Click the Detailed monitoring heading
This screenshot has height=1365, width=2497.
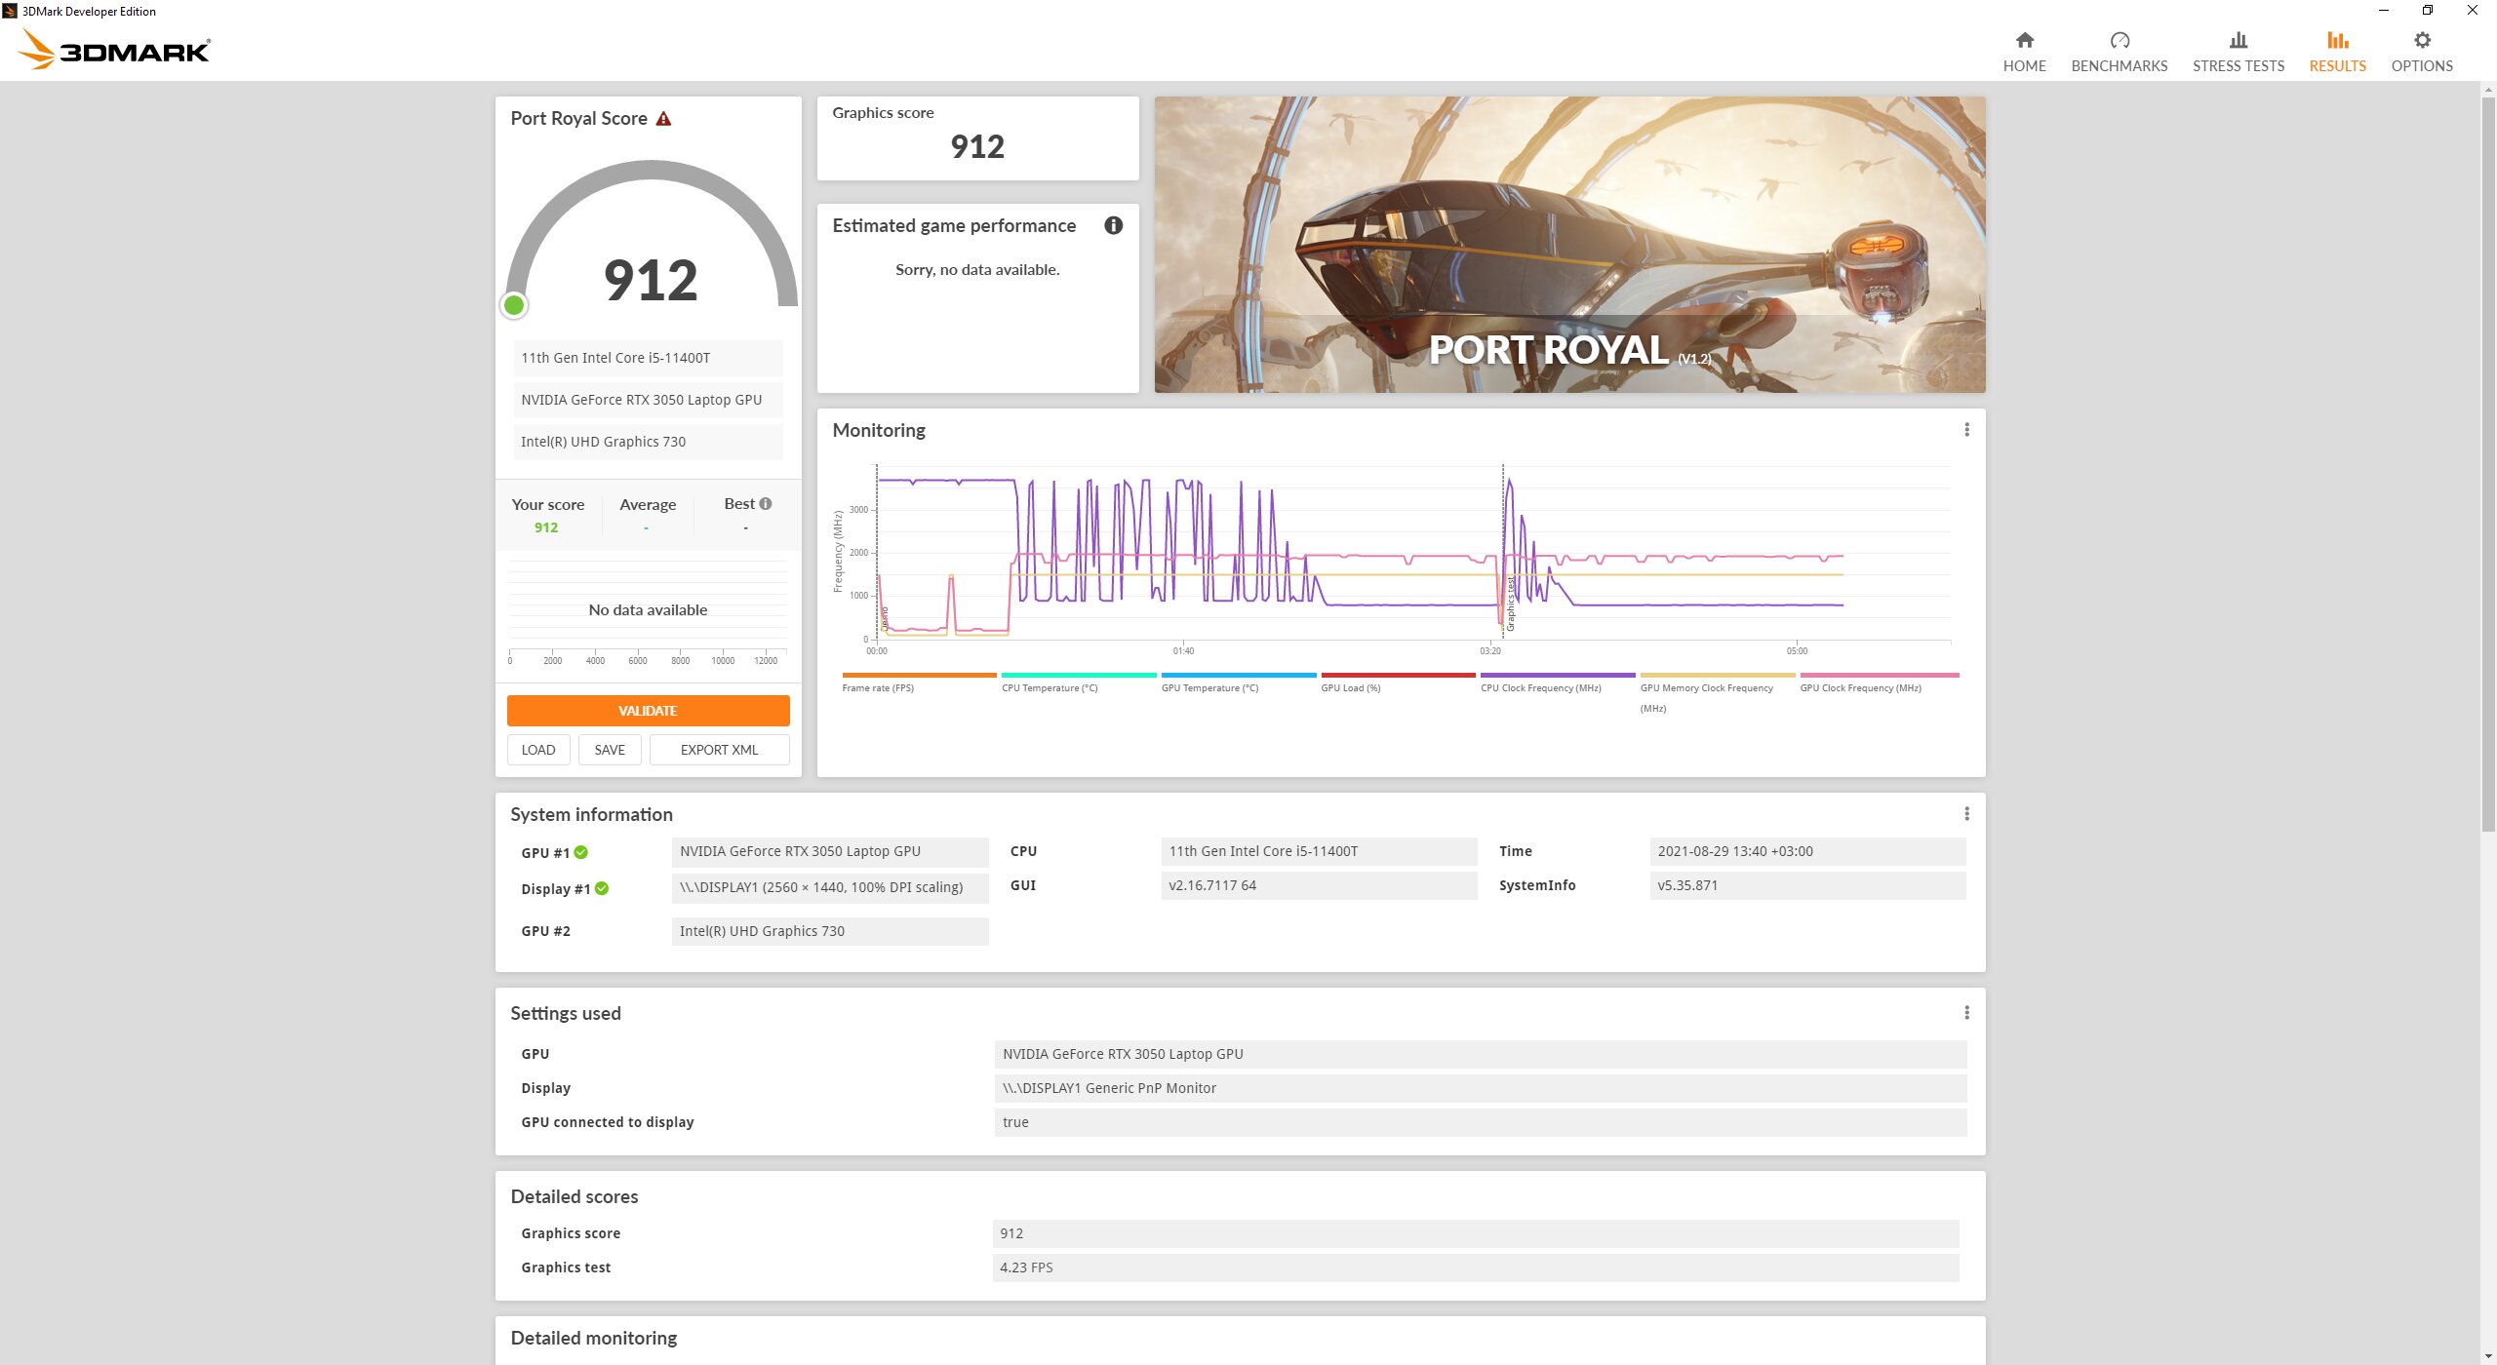[594, 1338]
